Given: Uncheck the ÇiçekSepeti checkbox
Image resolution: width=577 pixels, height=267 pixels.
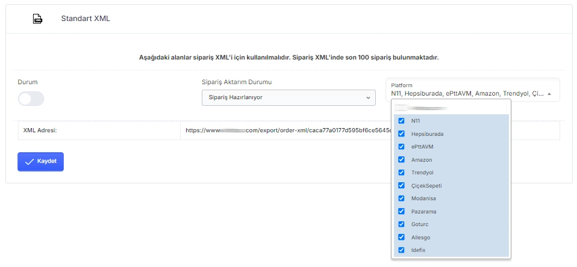Looking at the screenshot, I should click(402, 185).
